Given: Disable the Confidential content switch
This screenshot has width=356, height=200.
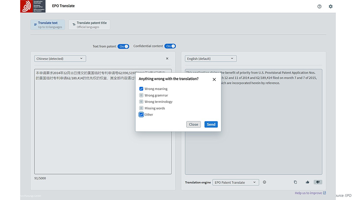Looking at the screenshot, I should pyautogui.click(x=170, y=46).
